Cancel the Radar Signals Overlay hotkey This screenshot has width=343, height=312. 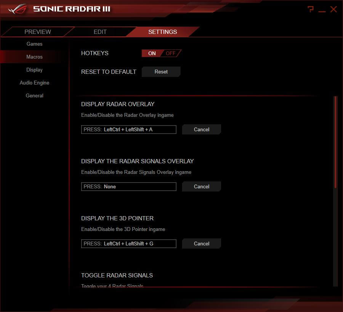click(202, 186)
